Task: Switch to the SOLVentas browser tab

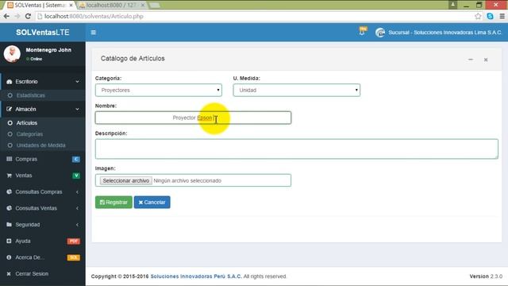Action: coord(40,6)
